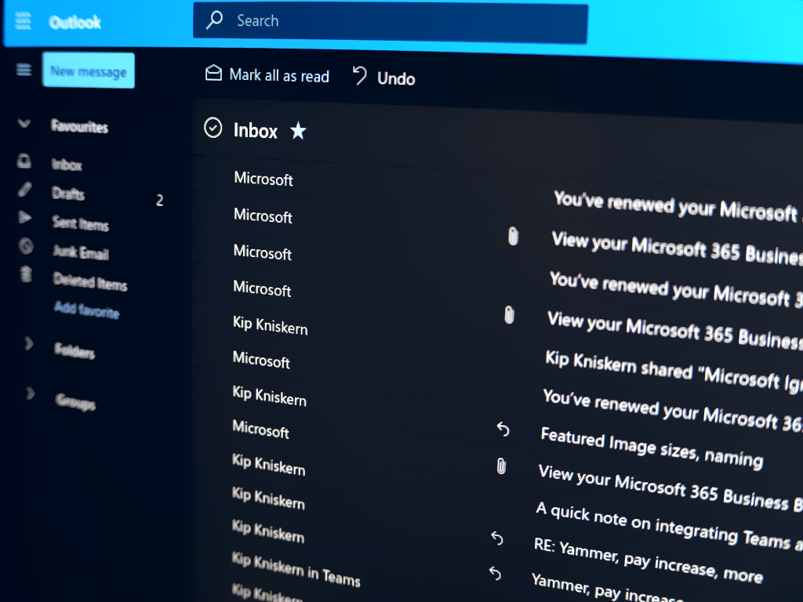Screen dimensions: 803x602
Task: Click the reply arrow on "Featured Image sizes, naming"
Action: coord(503,429)
